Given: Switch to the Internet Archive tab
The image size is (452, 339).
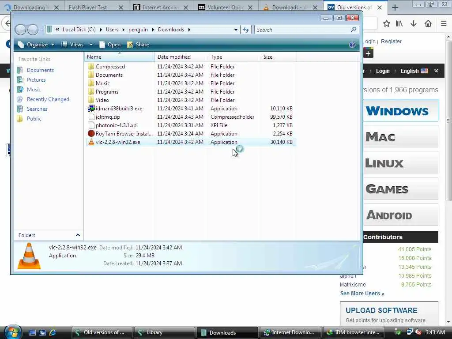Looking at the screenshot, I should pyautogui.click(x=161, y=7).
